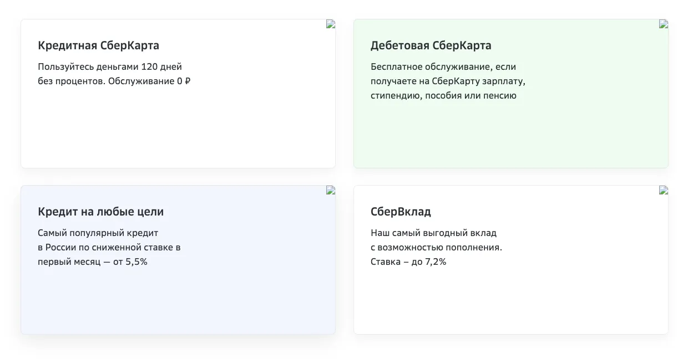Select text 'в России по сниженной ставке в'
The height and width of the screenshot is (359, 688).
coord(109,248)
